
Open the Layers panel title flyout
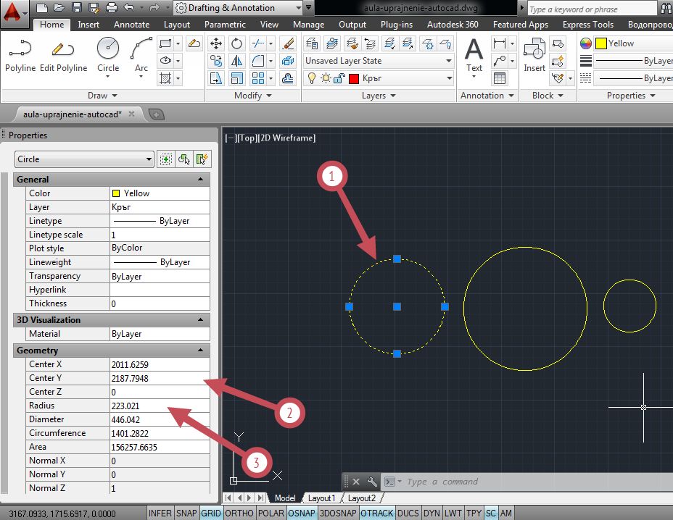pyautogui.click(x=378, y=96)
